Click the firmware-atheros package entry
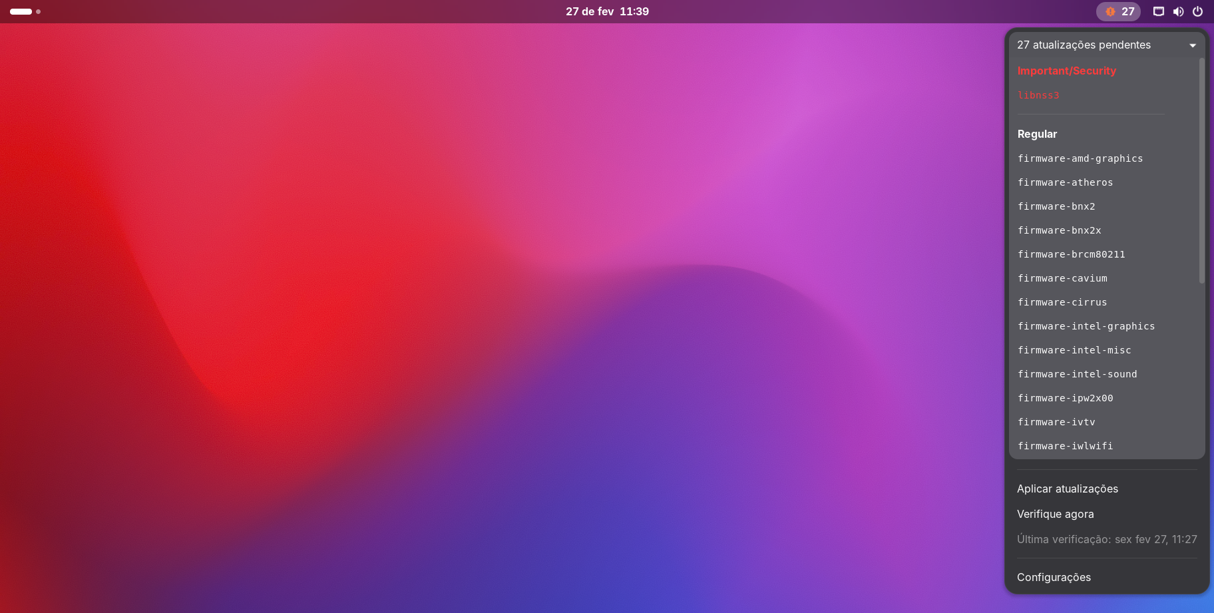Screen dimensions: 1214x613 (x=1065, y=182)
